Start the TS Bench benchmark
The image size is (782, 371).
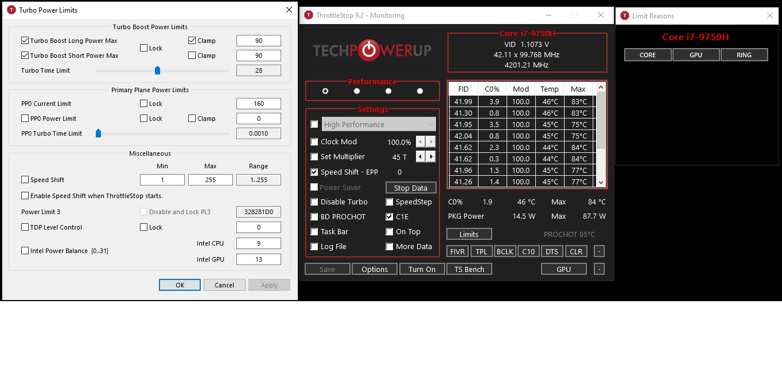(469, 269)
